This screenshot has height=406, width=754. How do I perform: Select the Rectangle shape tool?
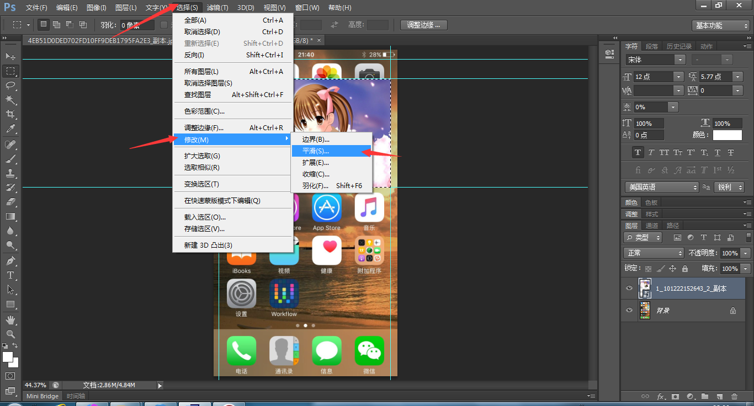pos(10,304)
